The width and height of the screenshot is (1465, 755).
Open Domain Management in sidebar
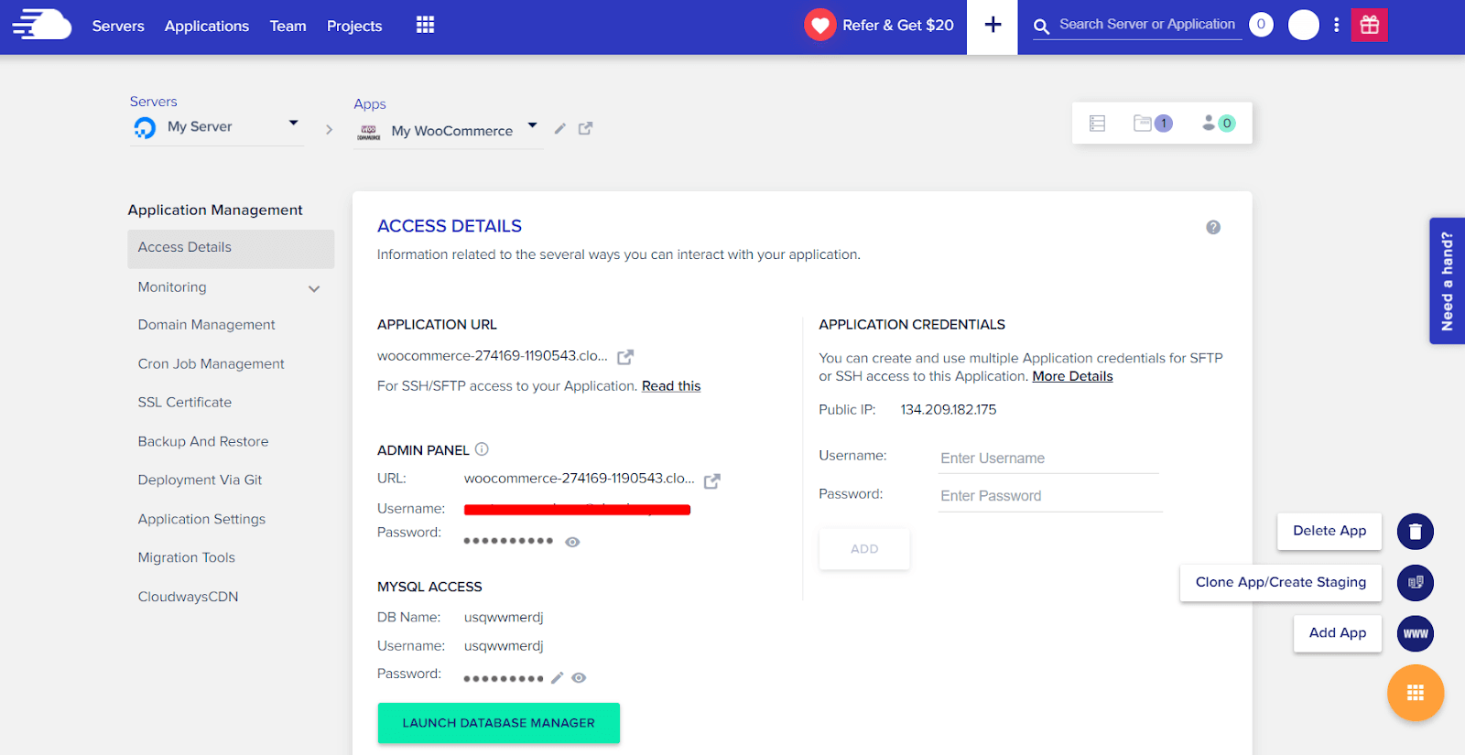206,325
